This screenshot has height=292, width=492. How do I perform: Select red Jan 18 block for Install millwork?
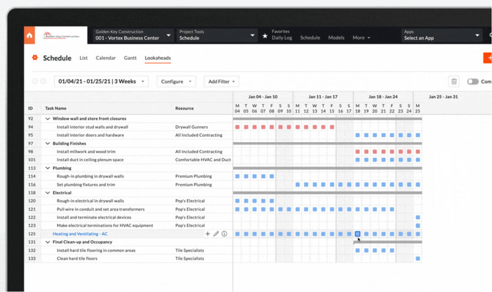(358, 152)
